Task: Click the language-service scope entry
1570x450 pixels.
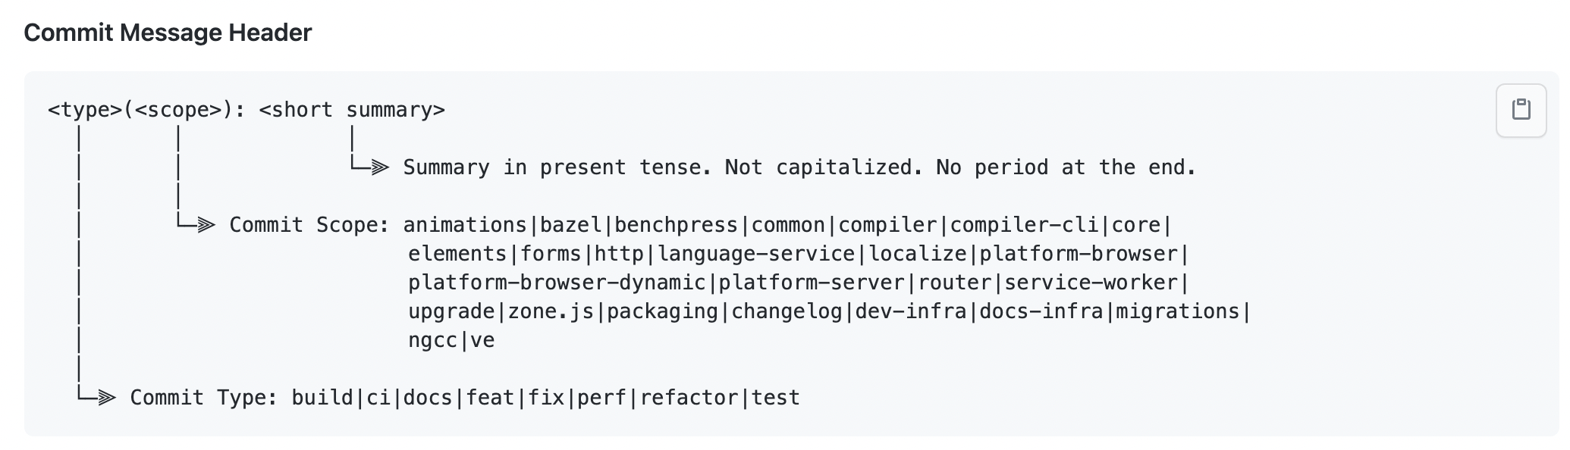Action: [756, 254]
